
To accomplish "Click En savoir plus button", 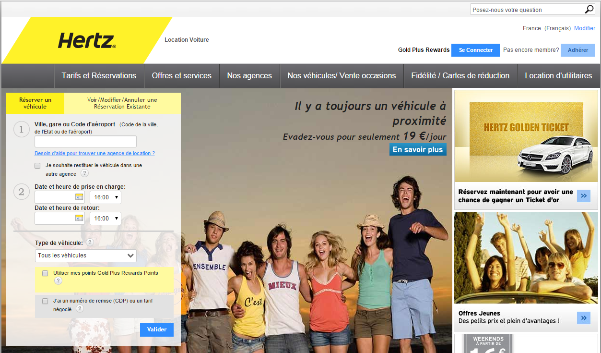I will pos(418,149).
